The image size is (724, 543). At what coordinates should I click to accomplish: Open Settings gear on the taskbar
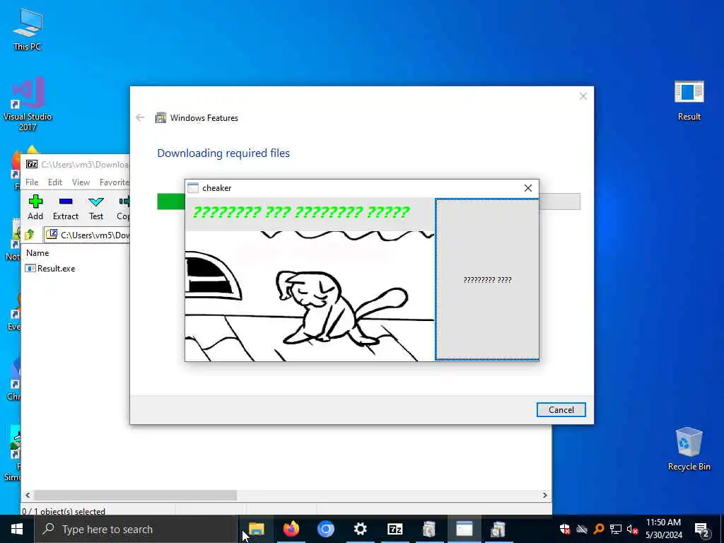tap(360, 529)
